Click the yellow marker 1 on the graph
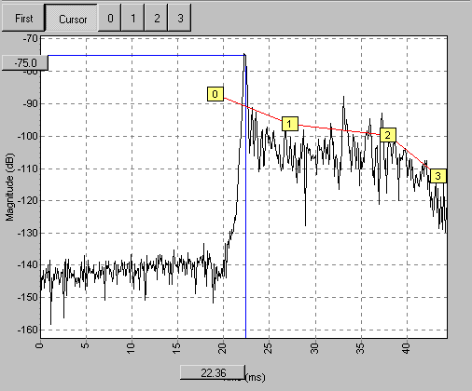The image size is (472, 391). coord(290,124)
